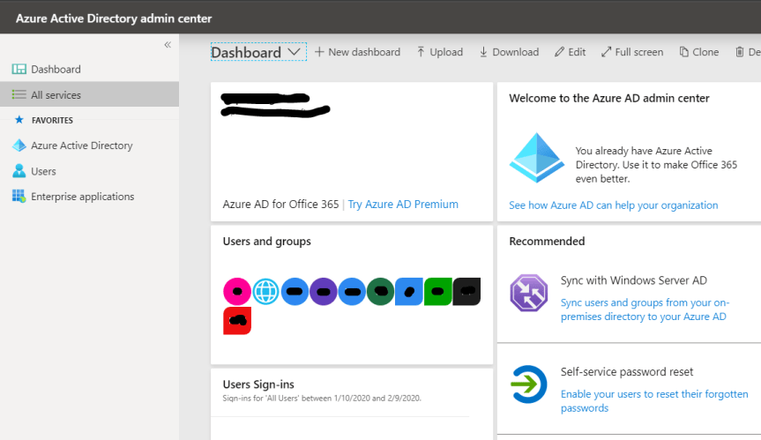Open Enable your users to reset passwords link

tap(653, 401)
